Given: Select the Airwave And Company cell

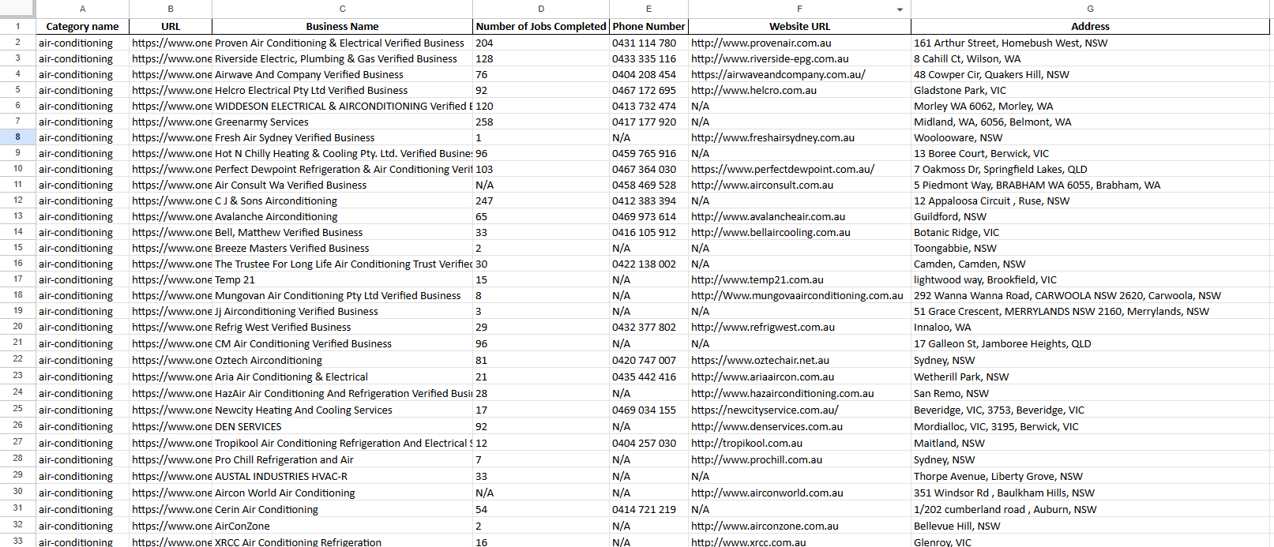Looking at the screenshot, I should (343, 74).
